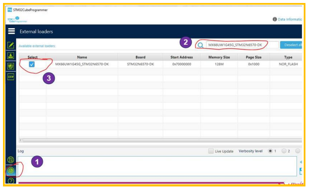Open the Memory & File editing pencil icon
The width and height of the screenshot is (311, 189).
click(x=11, y=45)
